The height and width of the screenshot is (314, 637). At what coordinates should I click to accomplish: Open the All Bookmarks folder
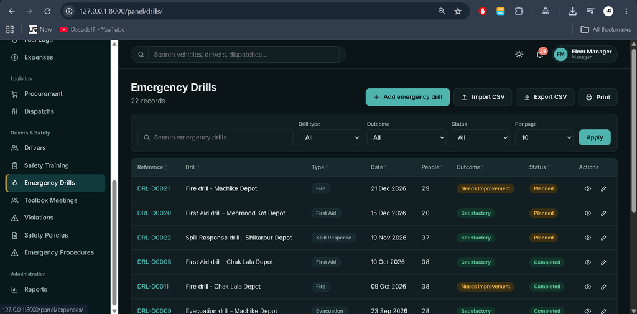[606, 29]
